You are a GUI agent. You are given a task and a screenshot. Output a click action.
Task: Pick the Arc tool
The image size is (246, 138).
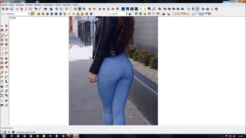pos(2,49)
